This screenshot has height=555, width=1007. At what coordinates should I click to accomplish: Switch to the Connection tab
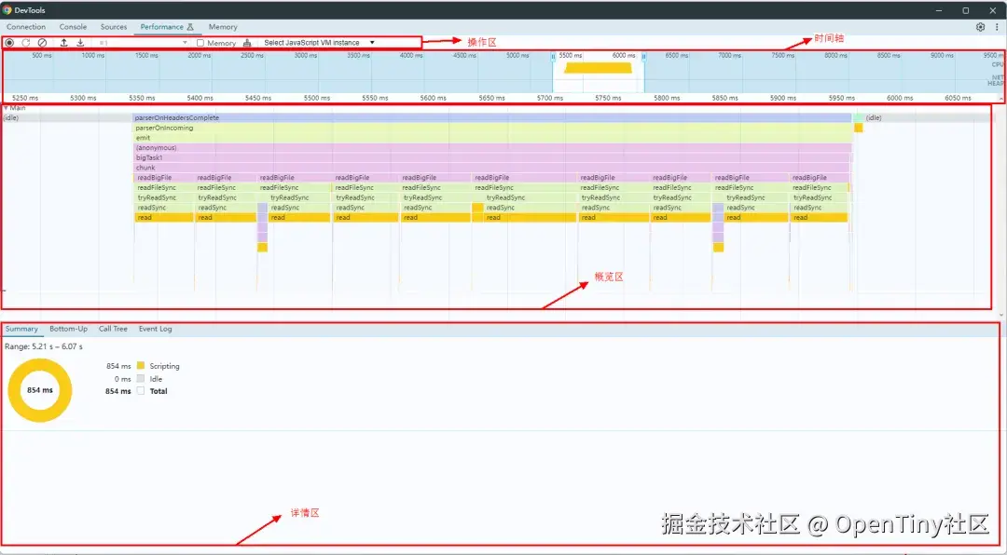tap(26, 27)
